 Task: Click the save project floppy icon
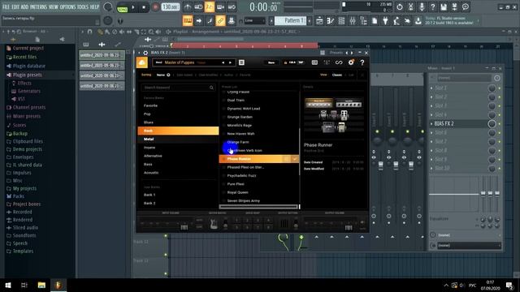[x=444, y=6]
